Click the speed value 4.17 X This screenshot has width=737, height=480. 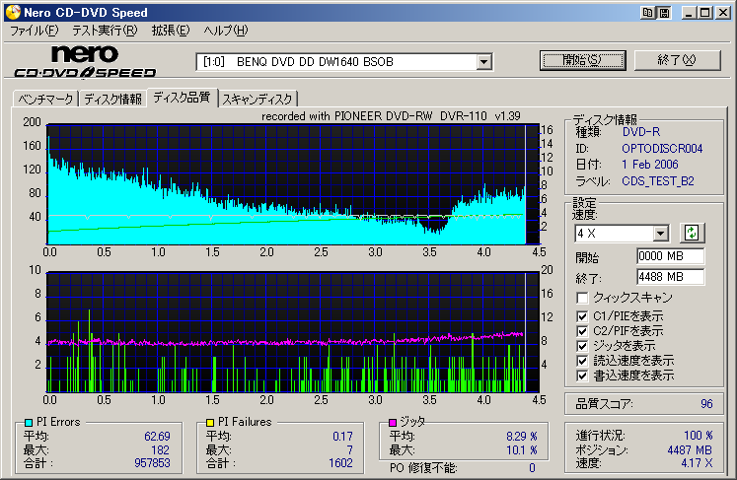(697, 463)
